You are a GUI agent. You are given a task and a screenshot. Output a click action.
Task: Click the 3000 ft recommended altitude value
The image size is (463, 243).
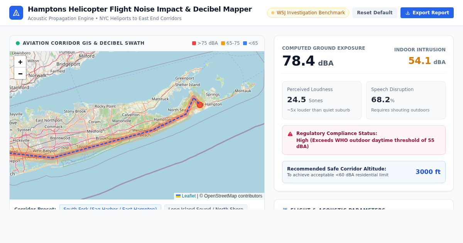[428, 172]
